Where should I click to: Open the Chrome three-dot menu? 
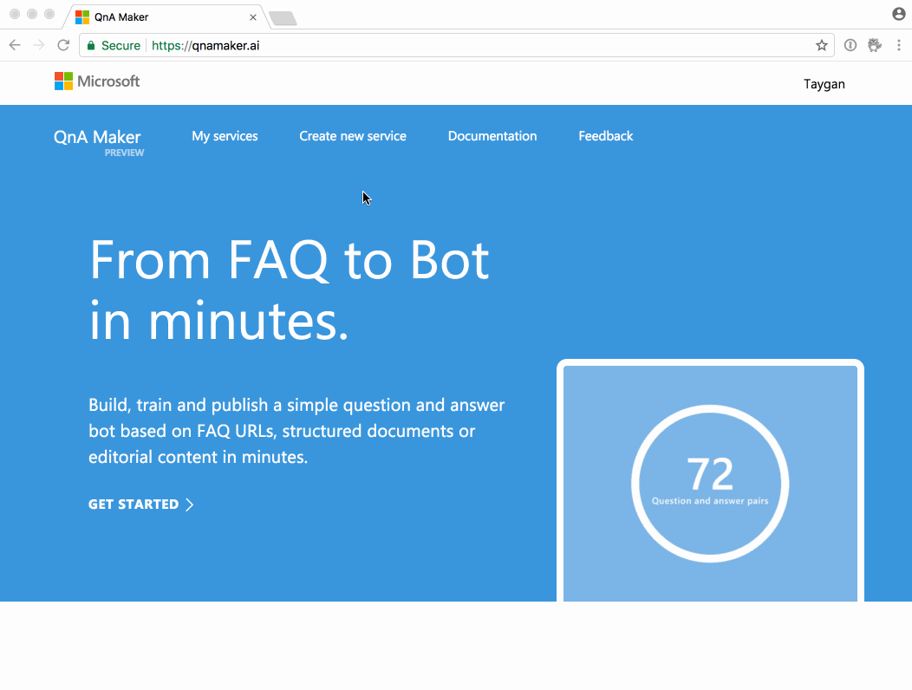899,45
